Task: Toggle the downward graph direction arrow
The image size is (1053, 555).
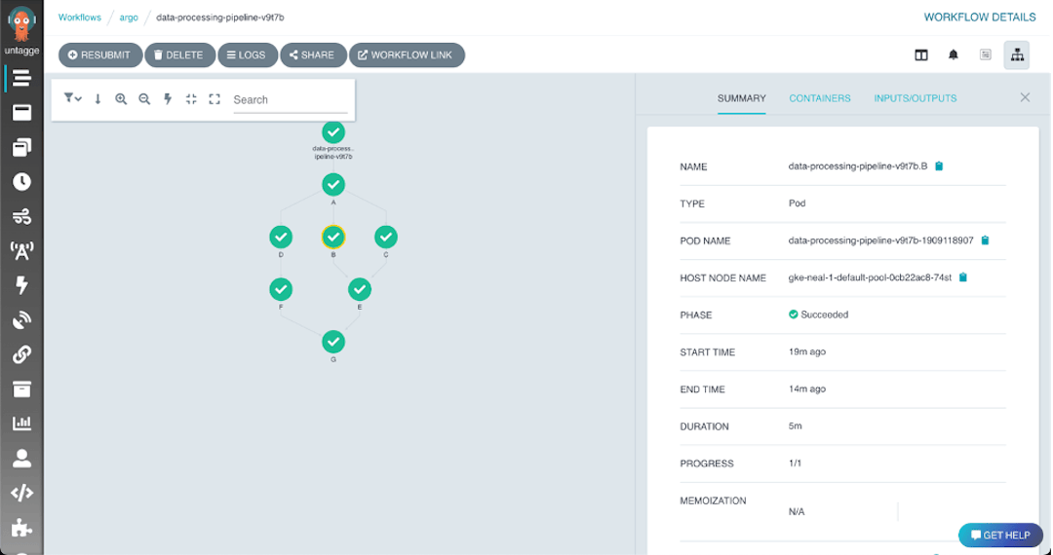Action: pyautogui.click(x=97, y=99)
